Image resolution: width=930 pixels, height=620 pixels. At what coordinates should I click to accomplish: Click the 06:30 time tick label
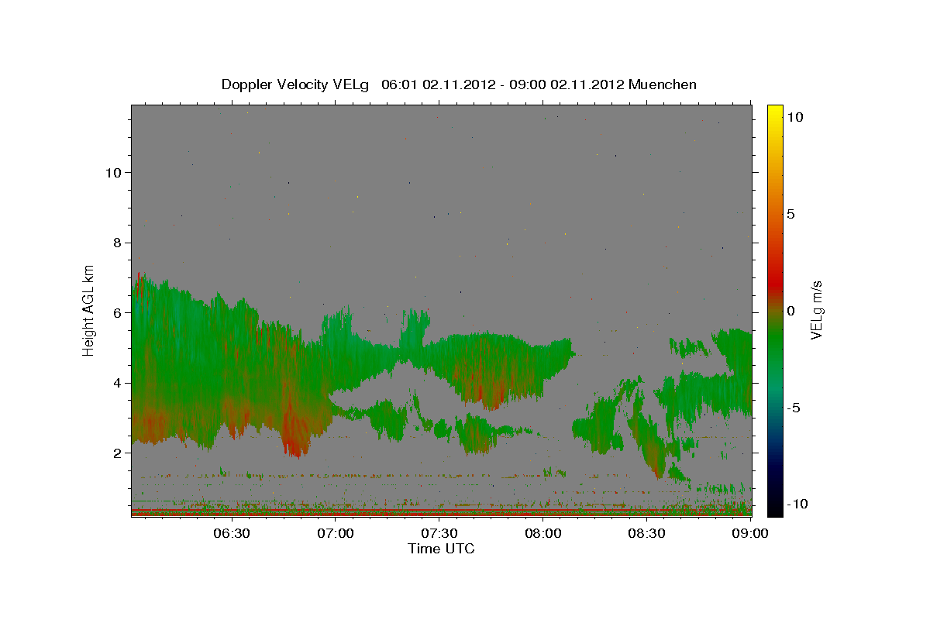[232, 533]
